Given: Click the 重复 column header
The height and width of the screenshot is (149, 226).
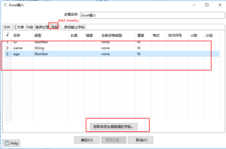Looking at the screenshot, I should coord(143,35).
